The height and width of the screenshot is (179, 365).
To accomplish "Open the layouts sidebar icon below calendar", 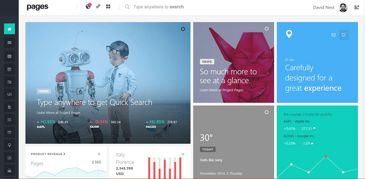I will 9,82.
